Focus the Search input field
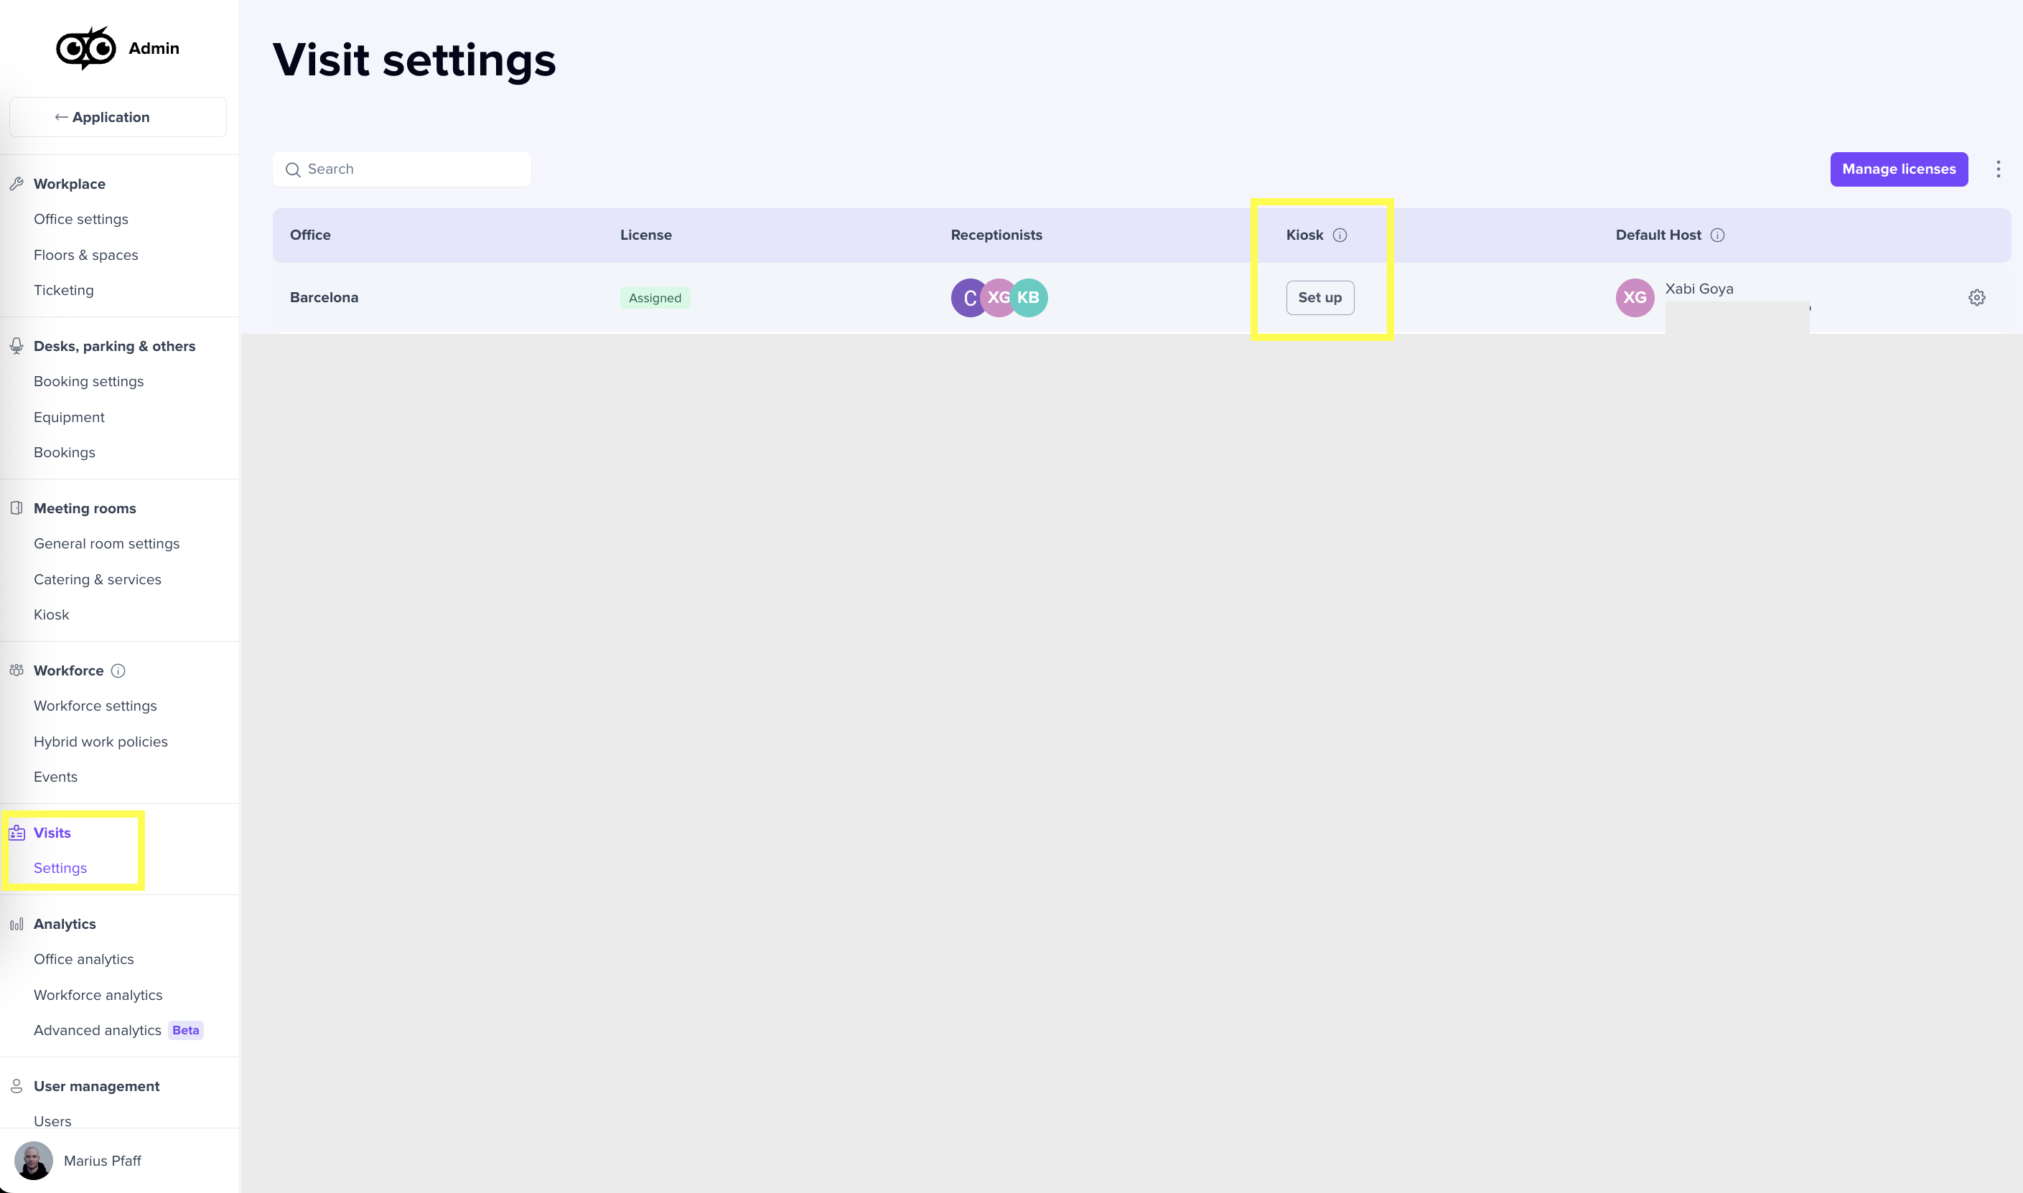Image resolution: width=2023 pixels, height=1193 pixels. click(x=402, y=169)
